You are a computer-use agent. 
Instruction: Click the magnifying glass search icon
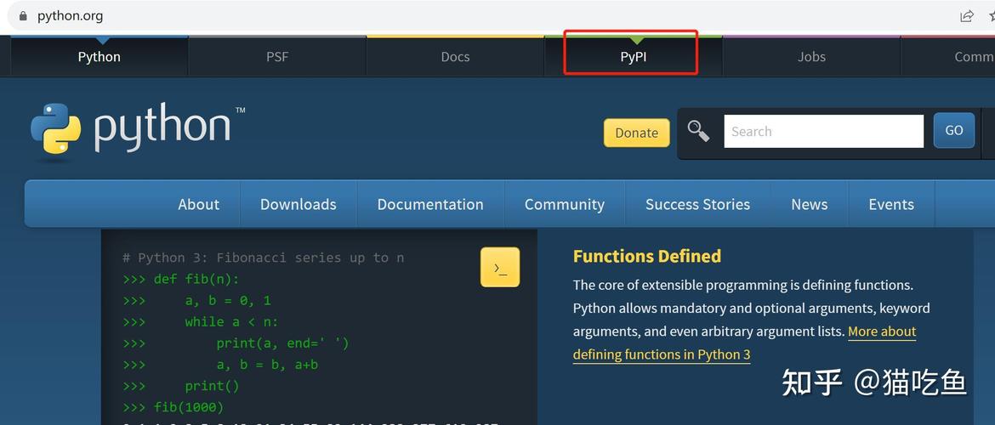click(699, 131)
